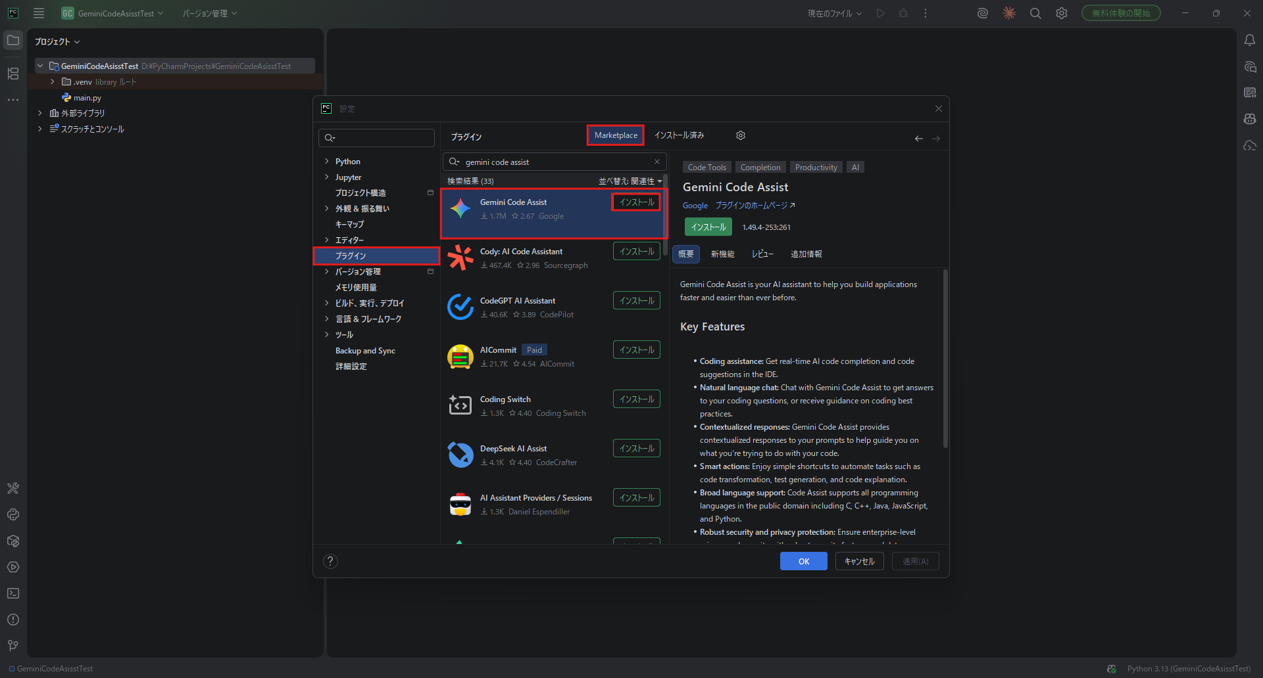Clear the plugin search field

click(x=656, y=162)
